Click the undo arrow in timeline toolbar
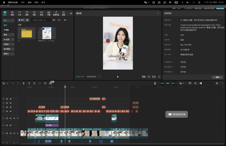Image resolution: width=226 pixels, height=146 pixels. 13,83
